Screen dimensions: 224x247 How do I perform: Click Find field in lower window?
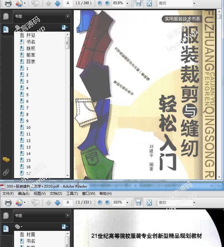(x=175, y=203)
